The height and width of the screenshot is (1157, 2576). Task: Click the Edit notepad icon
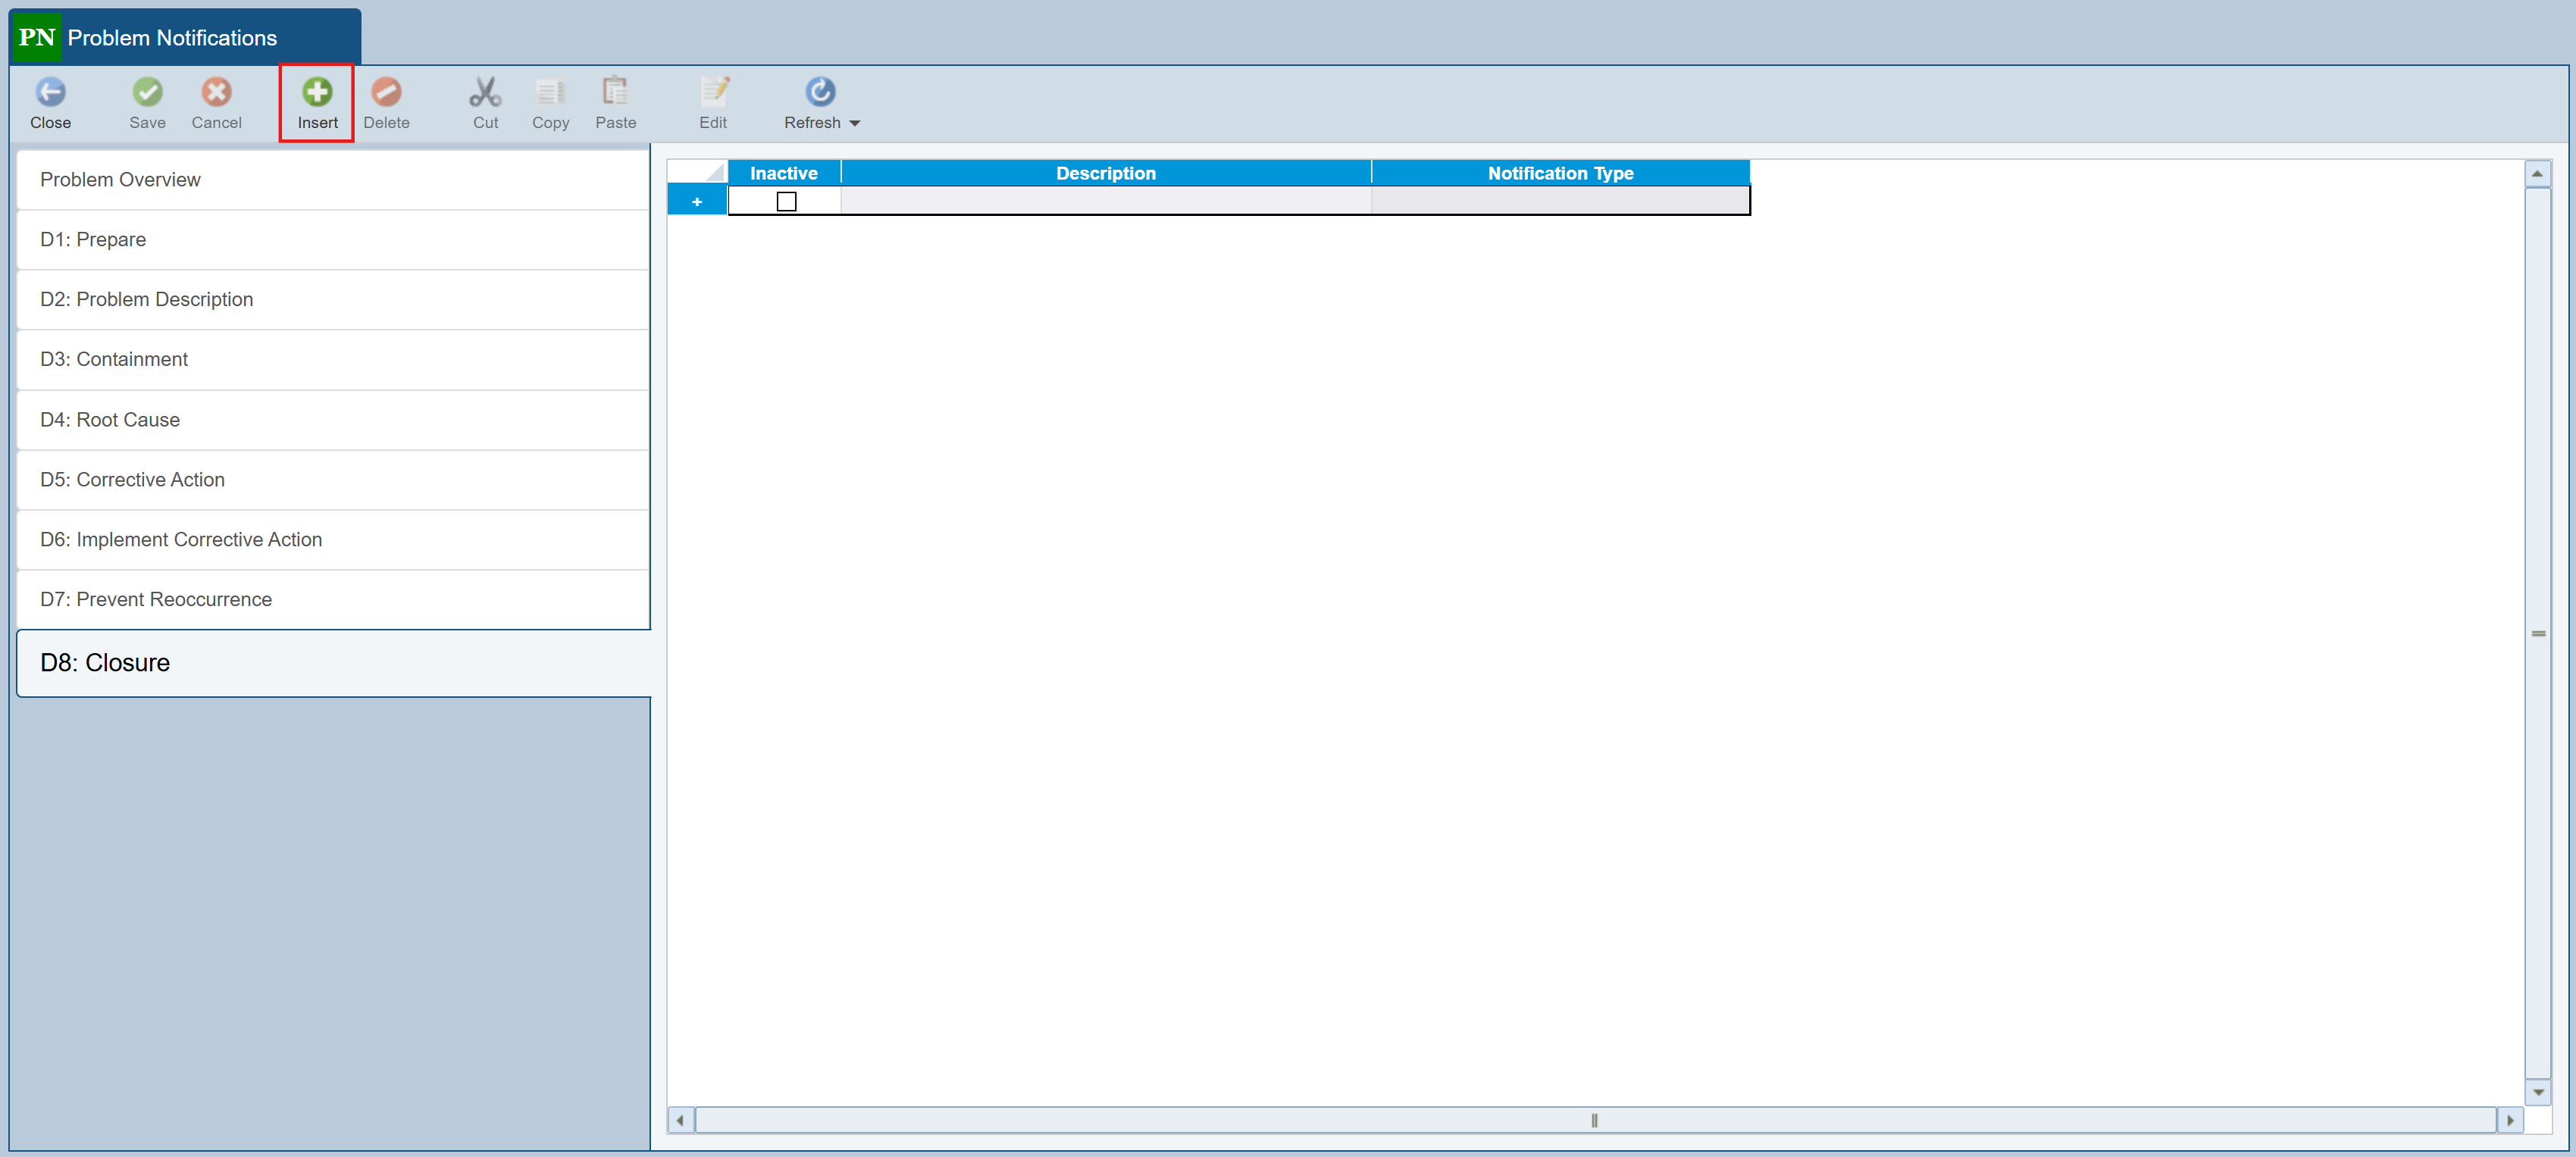pos(713,92)
